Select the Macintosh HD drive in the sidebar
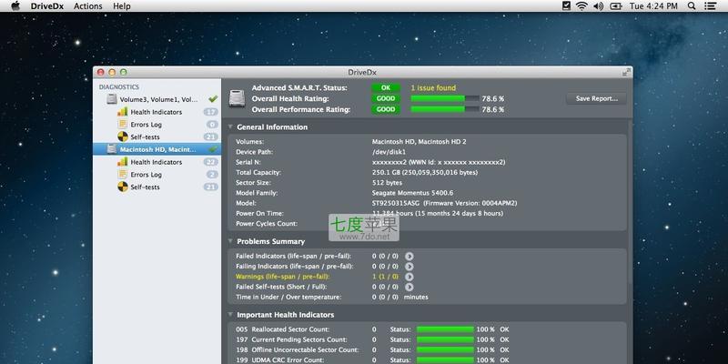The image size is (728, 364). click(x=157, y=149)
